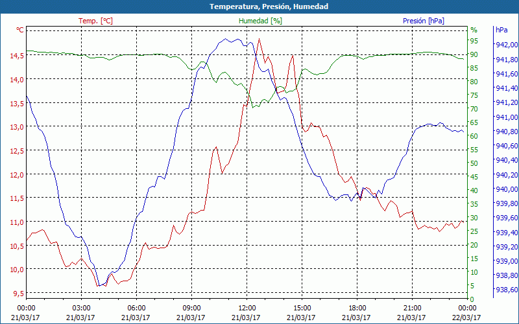The height and width of the screenshot is (324, 519).
Task: Click temperature axis value '10,5'
Action: pos(17,246)
